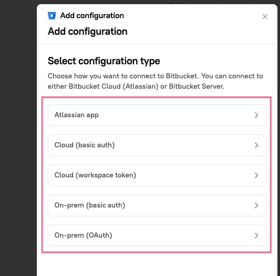The width and height of the screenshot is (280, 276).
Task: Click the arrow icon on On-prem (basic auth)
Action: (257, 205)
